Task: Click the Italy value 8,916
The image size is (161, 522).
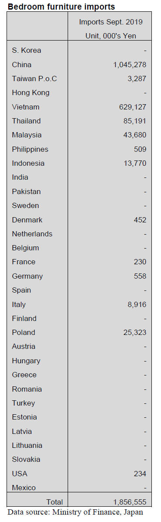Action: tap(137, 304)
